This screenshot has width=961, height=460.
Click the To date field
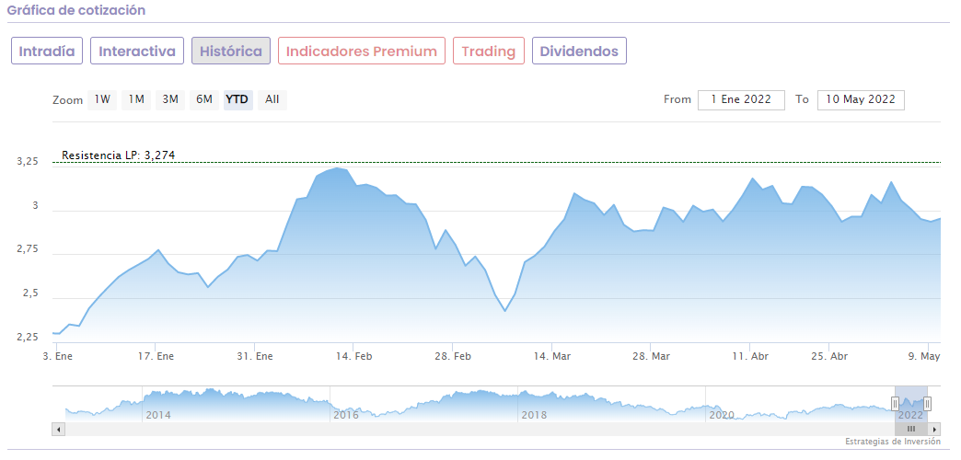pos(861,99)
